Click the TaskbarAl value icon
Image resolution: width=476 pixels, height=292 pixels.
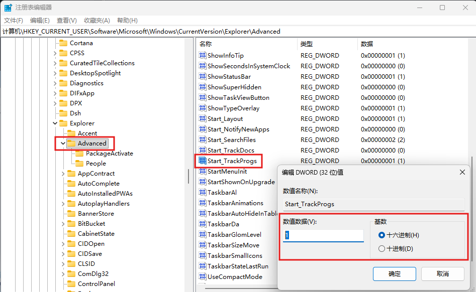click(203, 192)
